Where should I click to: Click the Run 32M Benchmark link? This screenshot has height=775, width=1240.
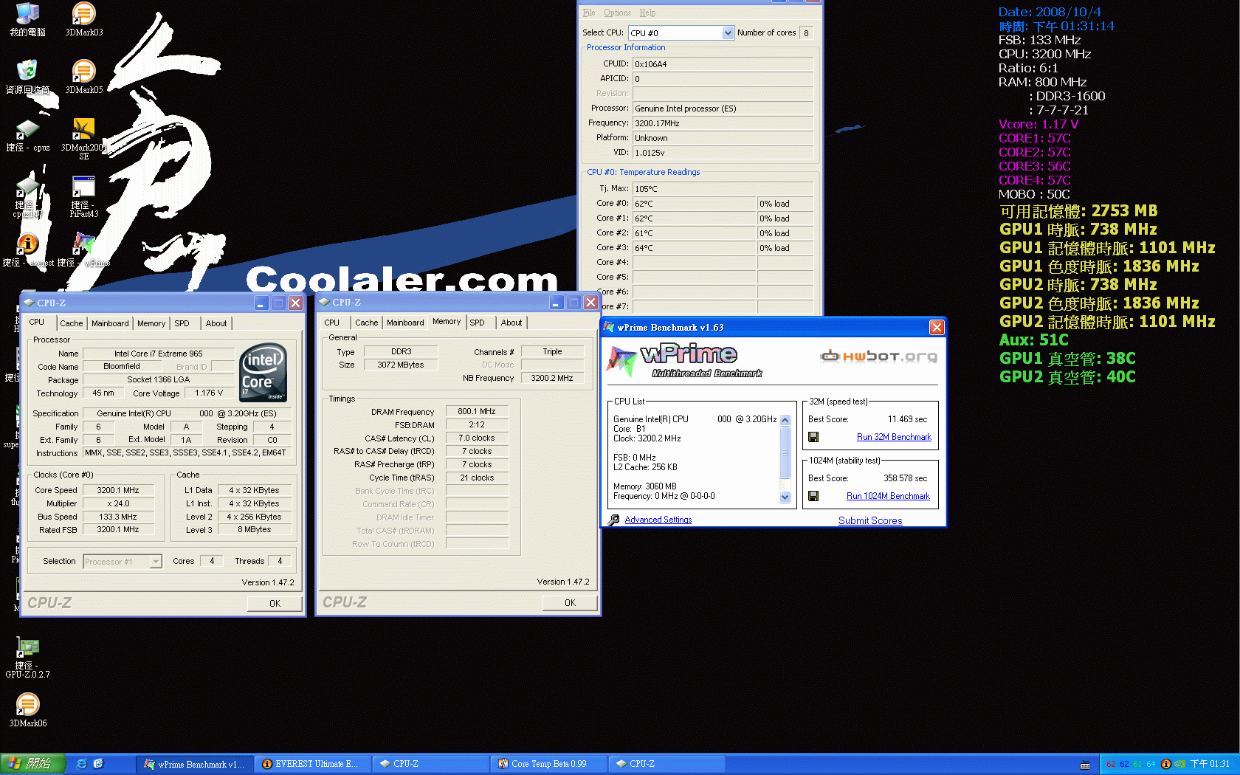pos(894,437)
